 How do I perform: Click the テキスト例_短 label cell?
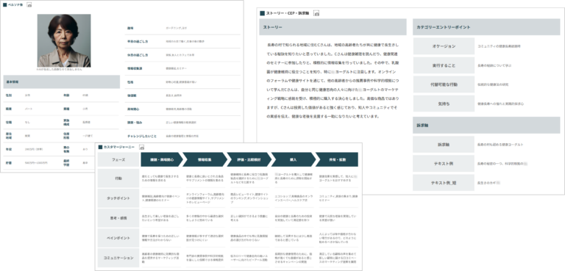[444, 183]
